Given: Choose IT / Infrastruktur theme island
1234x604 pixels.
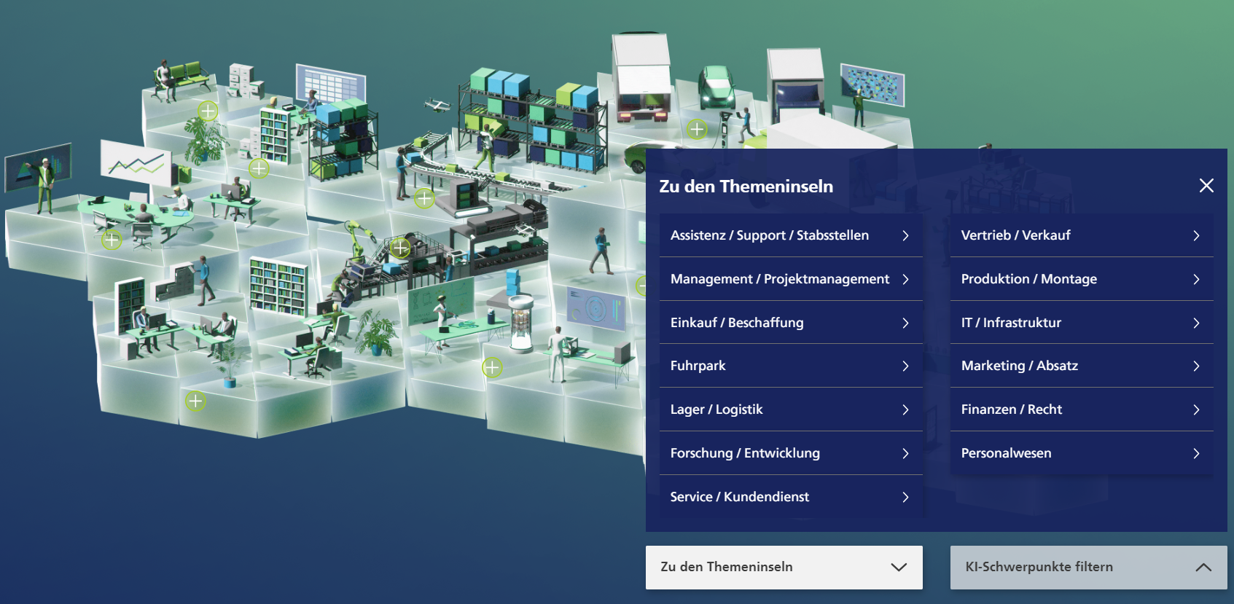Looking at the screenshot, I should [x=1011, y=323].
